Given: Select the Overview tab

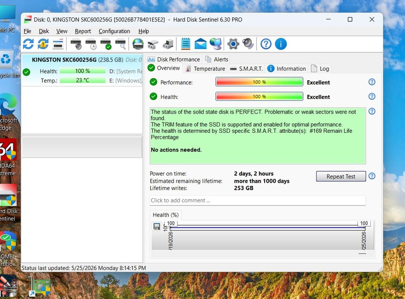Looking at the screenshot, I should point(164,68).
